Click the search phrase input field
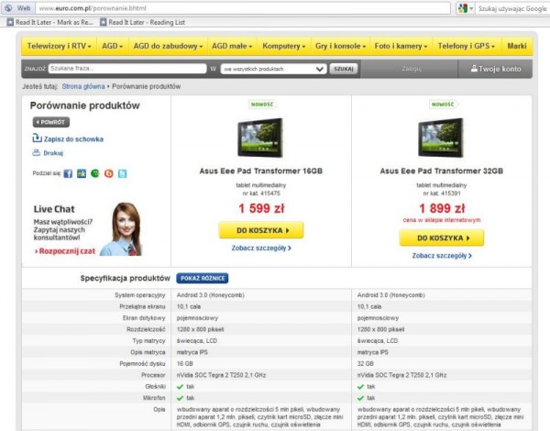This screenshot has height=431, width=550. [x=126, y=69]
